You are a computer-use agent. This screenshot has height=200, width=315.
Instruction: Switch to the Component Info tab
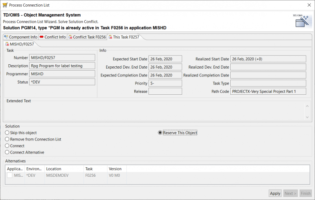coord(23,37)
